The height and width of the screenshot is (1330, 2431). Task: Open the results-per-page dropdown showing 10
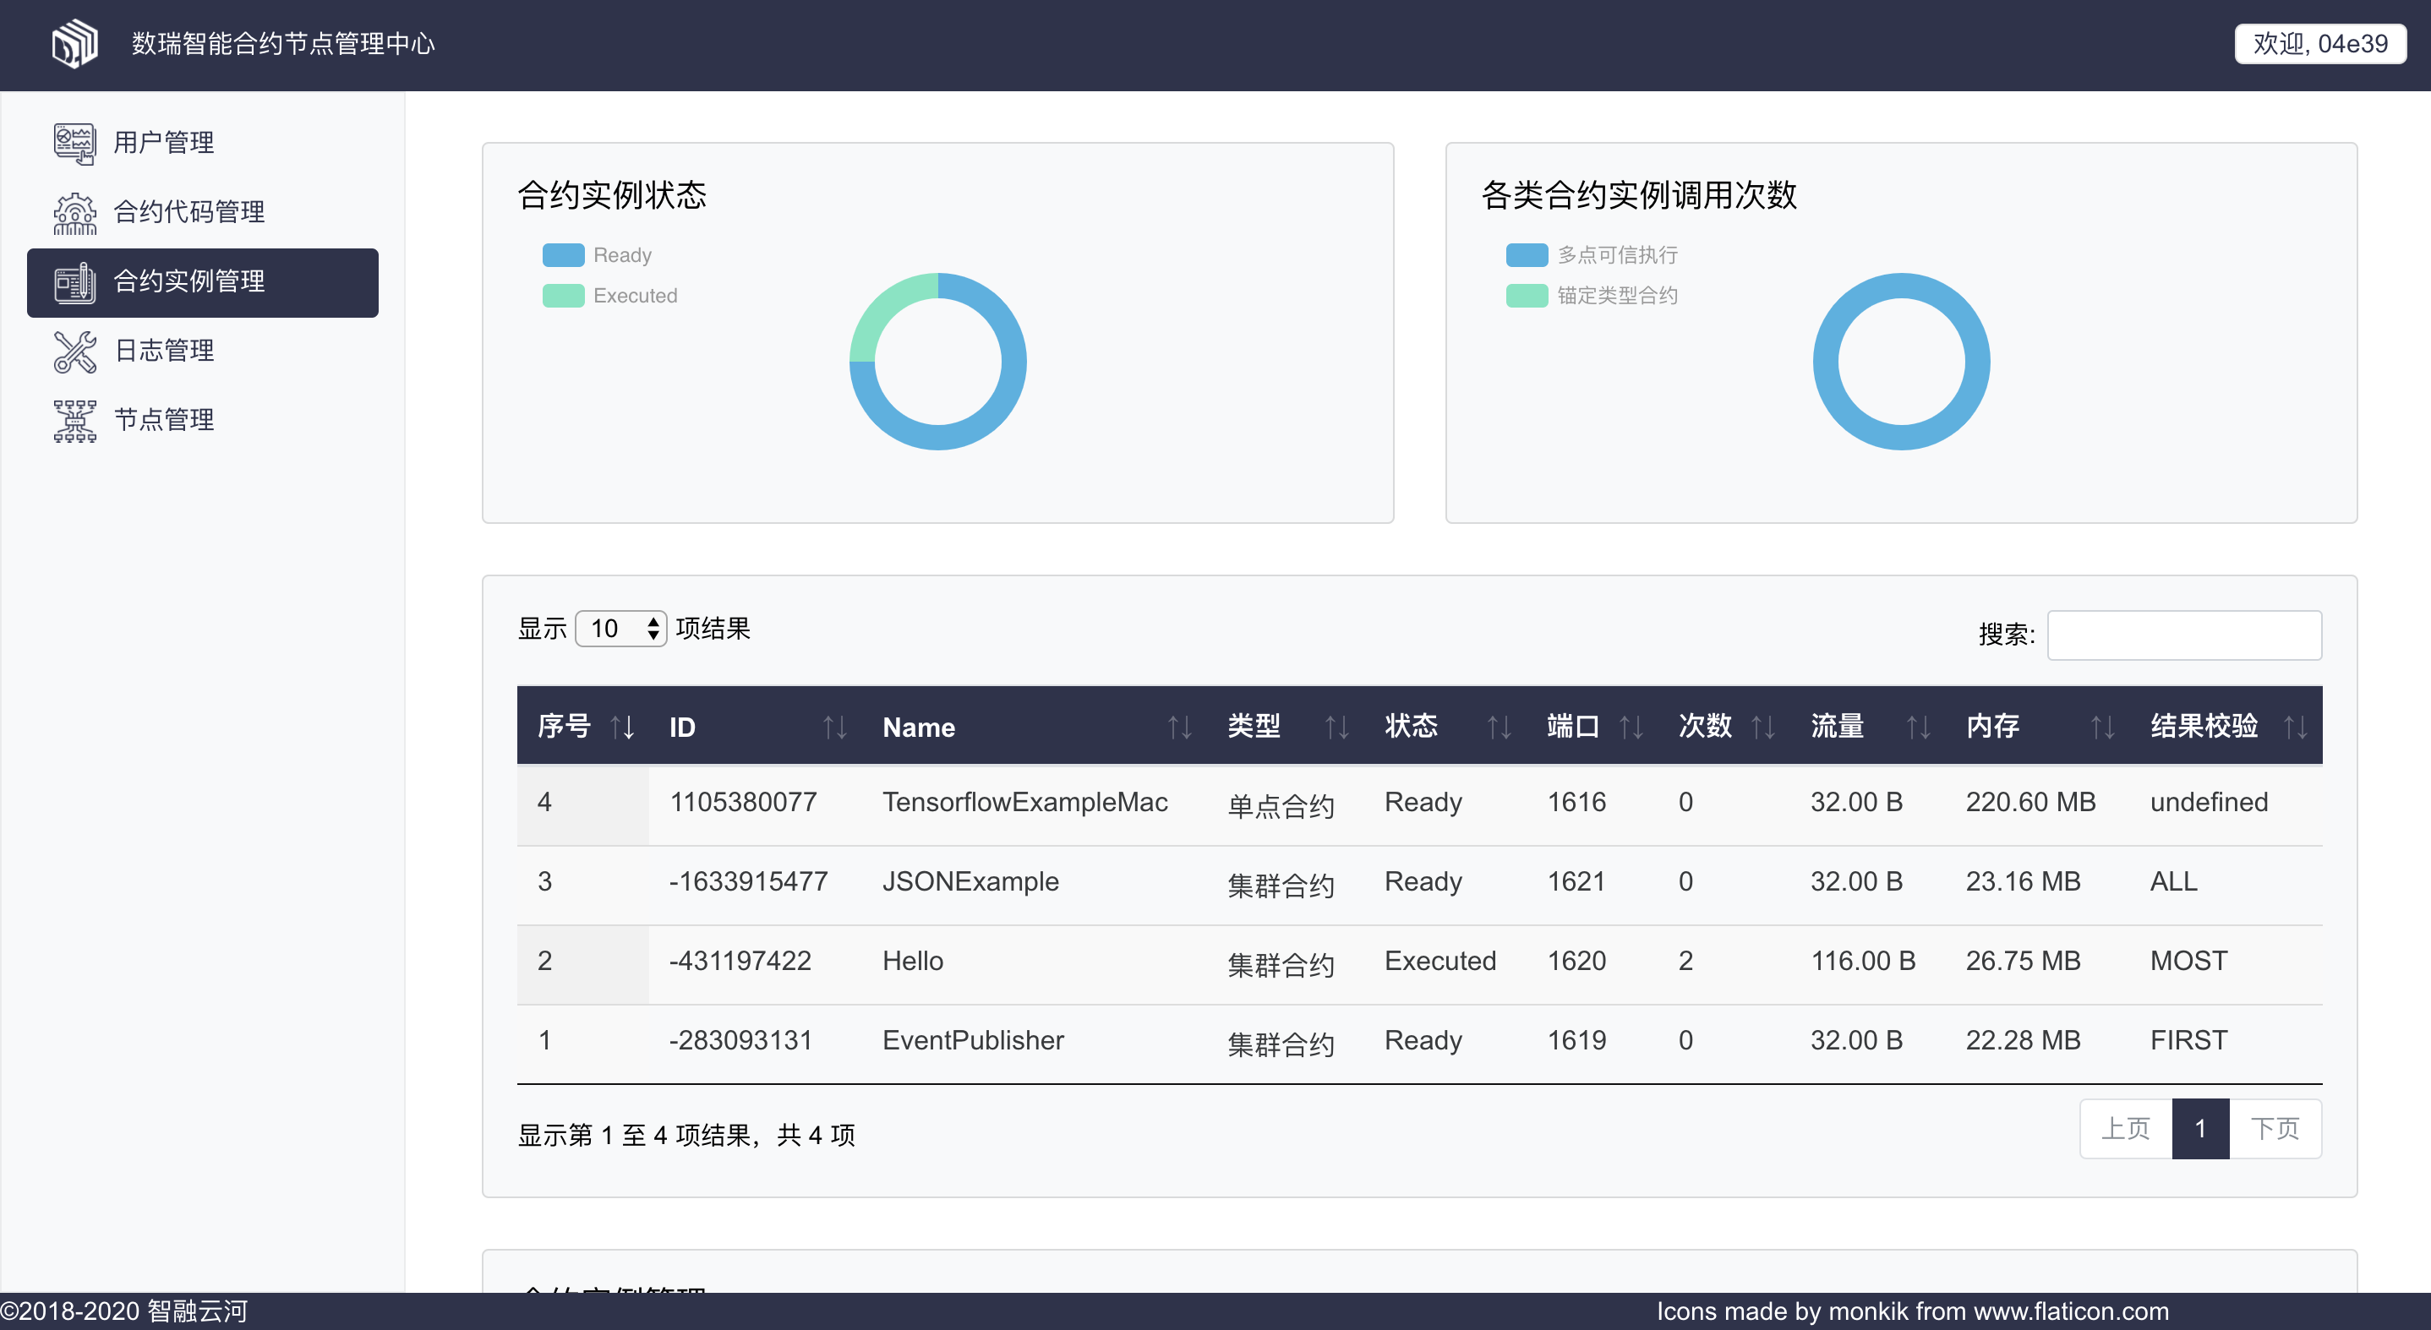tap(621, 630)
